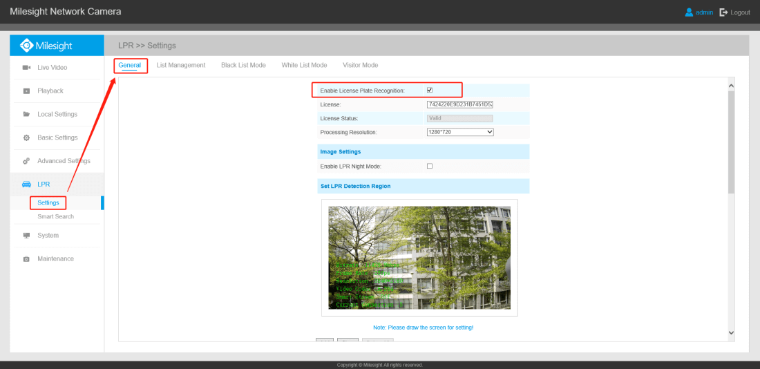760x369 pixels.
Task: Click the scrollbar down arrow
Action: tap(731, 333)
